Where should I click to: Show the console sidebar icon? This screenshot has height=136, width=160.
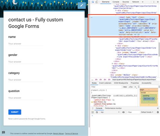tap(92, 112)
